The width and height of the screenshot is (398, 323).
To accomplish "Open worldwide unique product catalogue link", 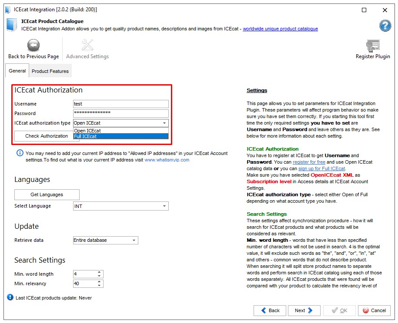I will point(280,29).
